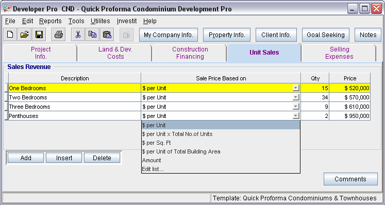Click quantity cell showing 9
Image resolution: width=385 pixels, height=205 pixels.
tap(315, 107)
